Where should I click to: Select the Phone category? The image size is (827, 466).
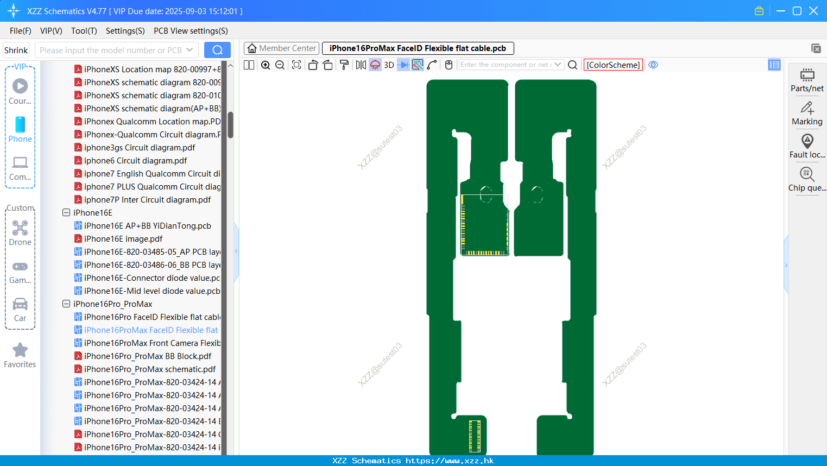coord(20,130)
